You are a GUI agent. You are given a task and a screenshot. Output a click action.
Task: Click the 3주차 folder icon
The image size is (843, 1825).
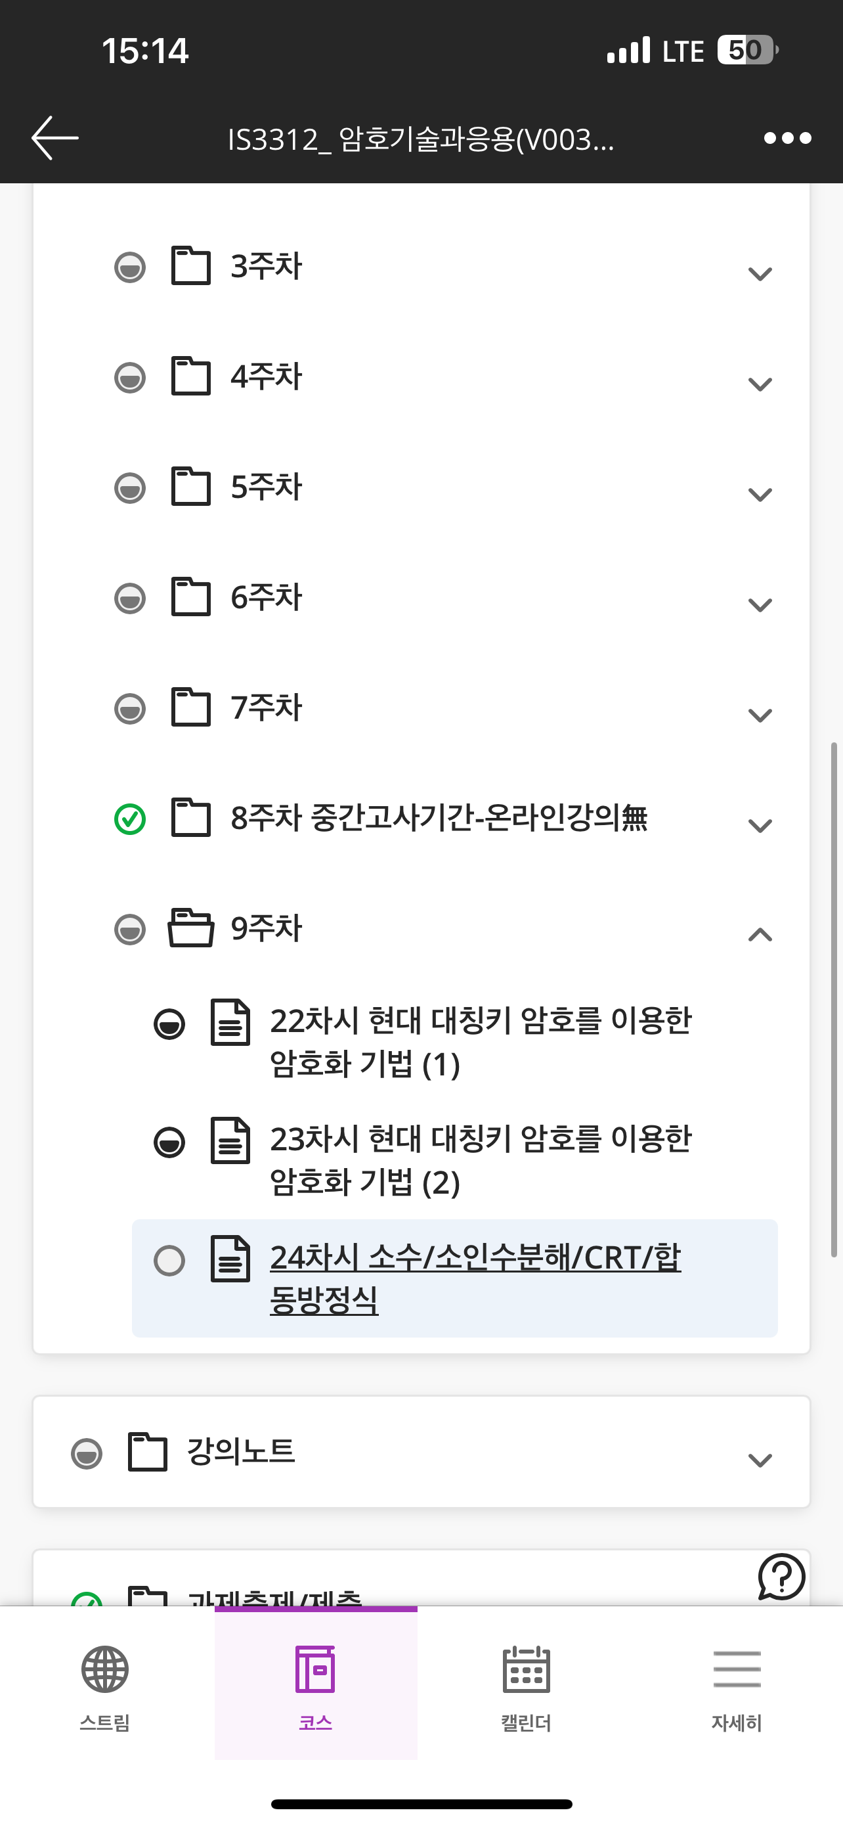point(191,266)
